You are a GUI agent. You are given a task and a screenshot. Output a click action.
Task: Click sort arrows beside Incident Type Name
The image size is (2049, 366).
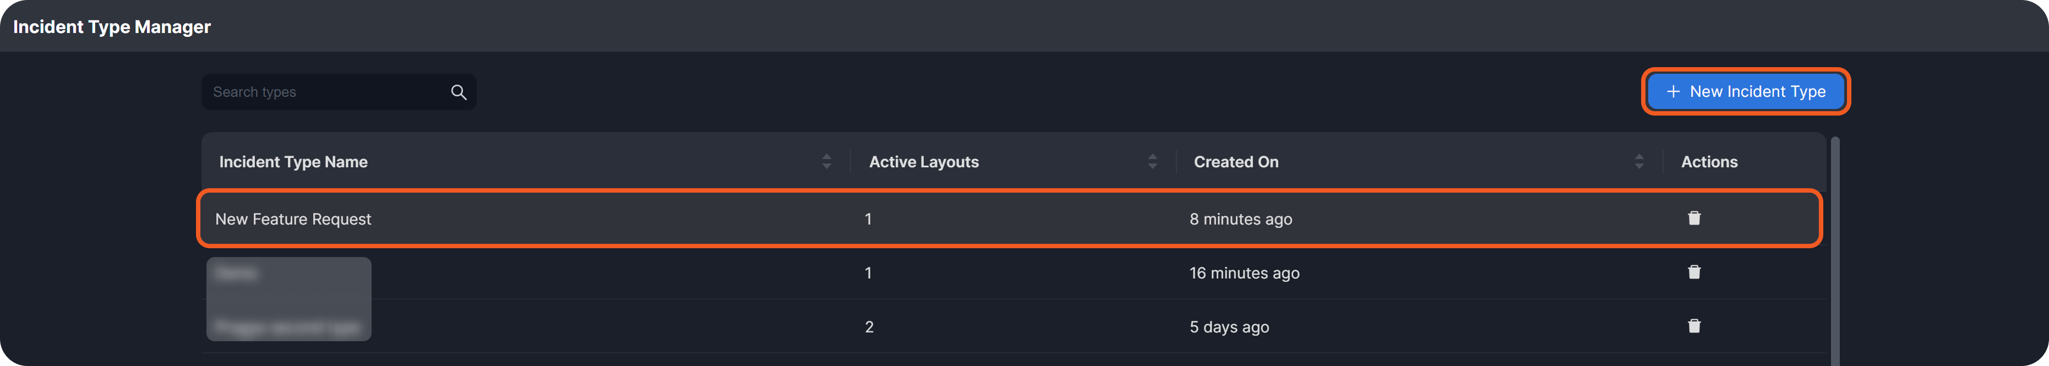[826, 161]
